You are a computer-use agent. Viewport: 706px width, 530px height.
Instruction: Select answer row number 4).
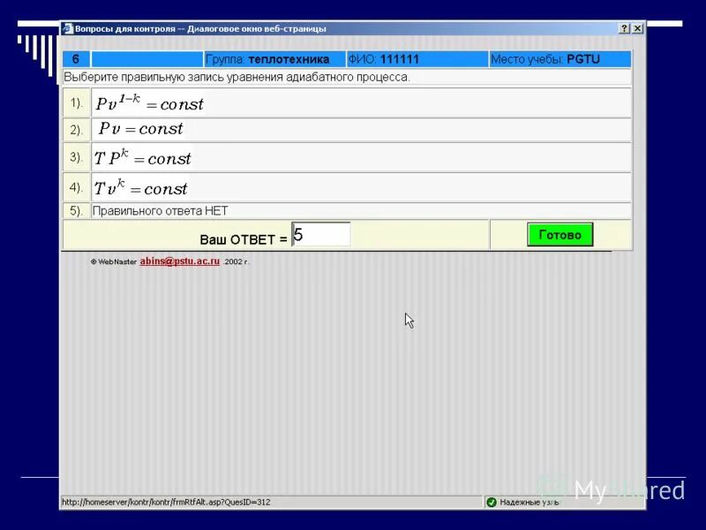[x=77, y=187]
